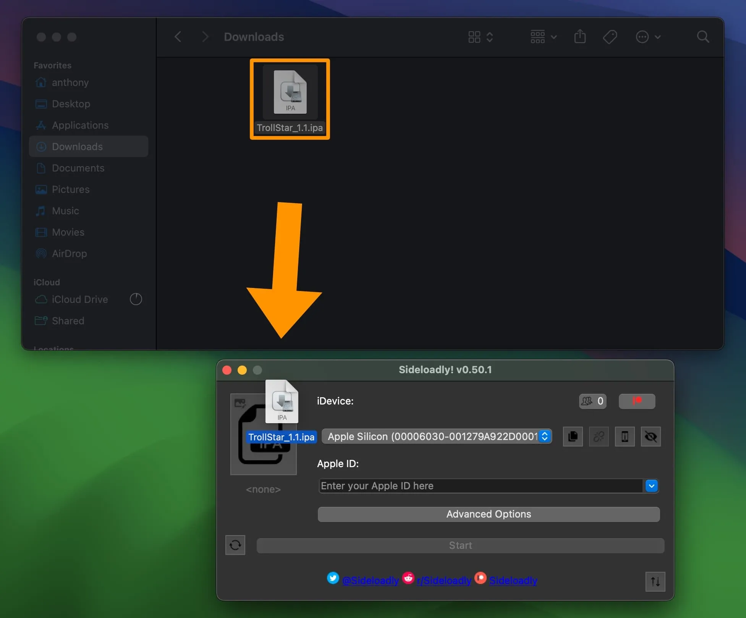This screenshot has width=746, height=618.
Task: Click the link chain icon button
Action: point(599,436)
